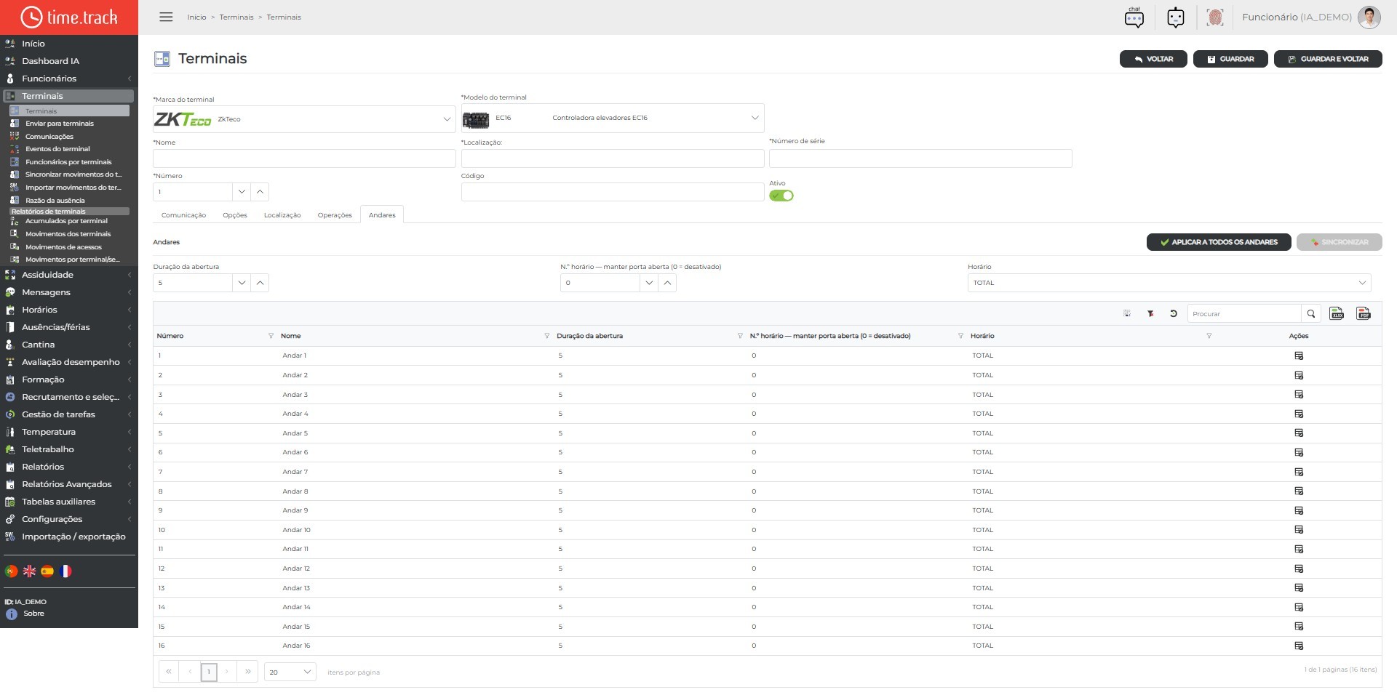Increase Duração da abertura value

(x=260, y=283)
